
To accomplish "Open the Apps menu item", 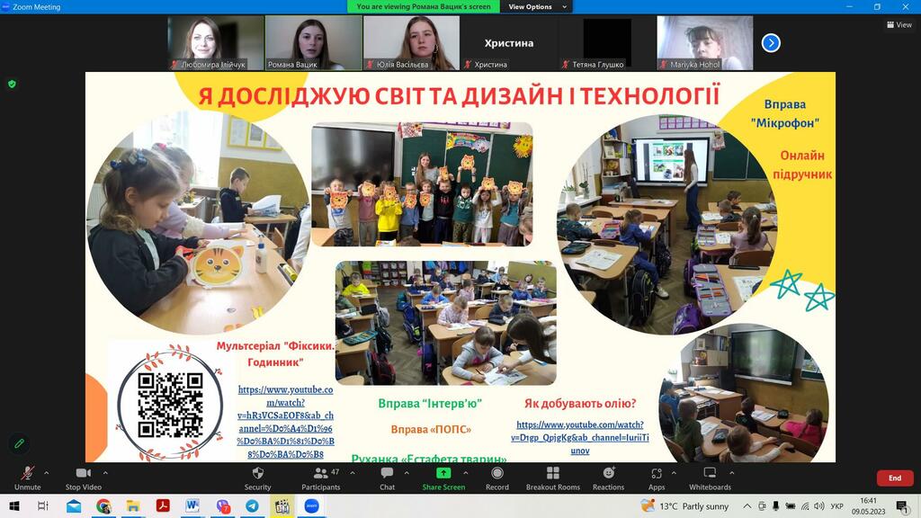I will click(x=656, y=478).
